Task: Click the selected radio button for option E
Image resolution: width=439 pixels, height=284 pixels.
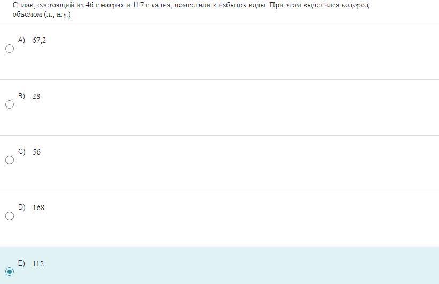Action: click(x=10, y=272)
